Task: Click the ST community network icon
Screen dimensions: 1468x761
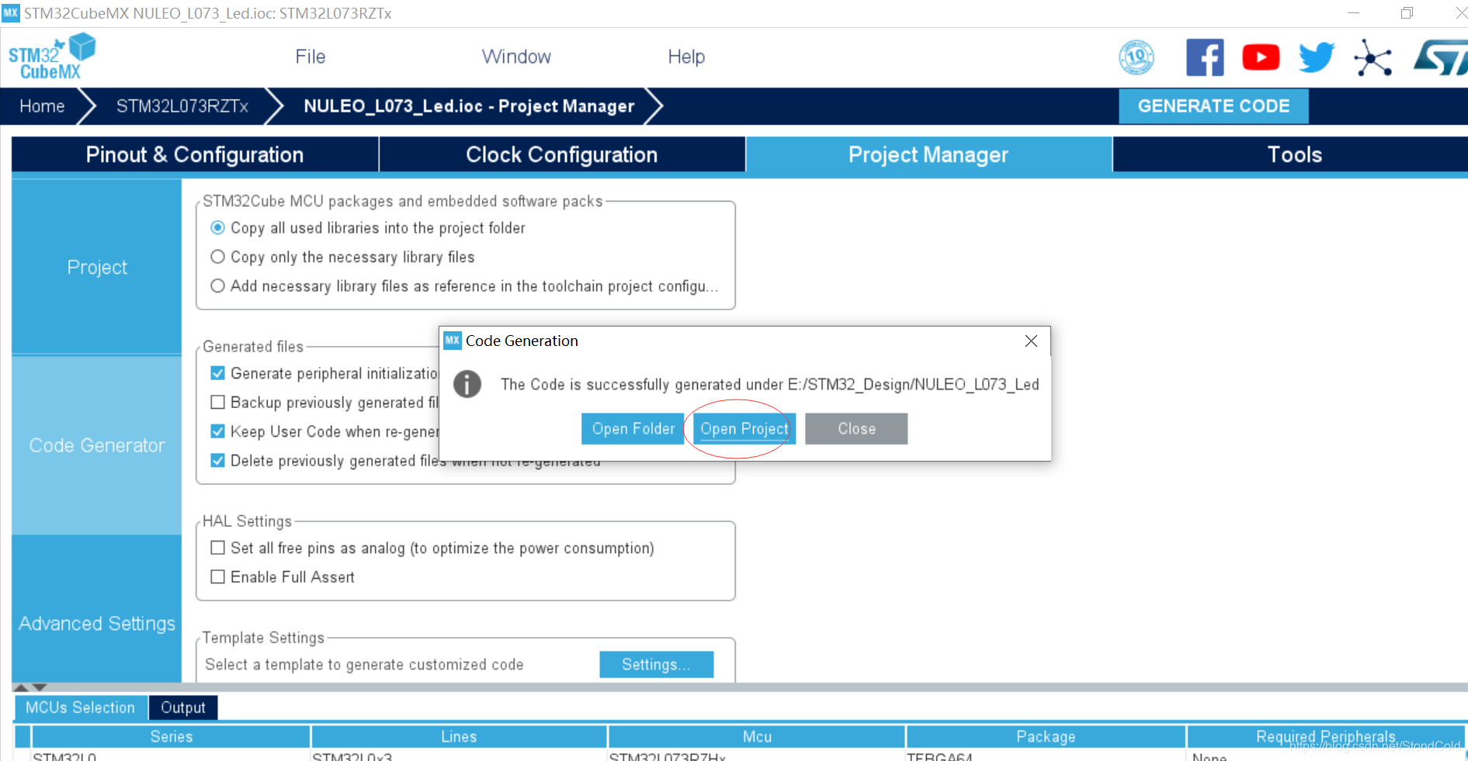Action: click(x=1373, y=57)
